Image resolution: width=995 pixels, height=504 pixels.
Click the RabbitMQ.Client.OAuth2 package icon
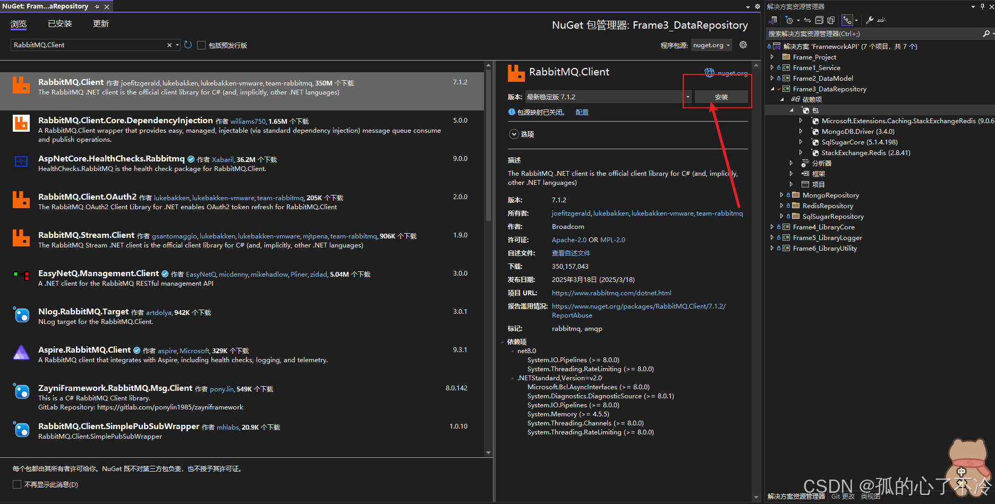coord(21,200)
